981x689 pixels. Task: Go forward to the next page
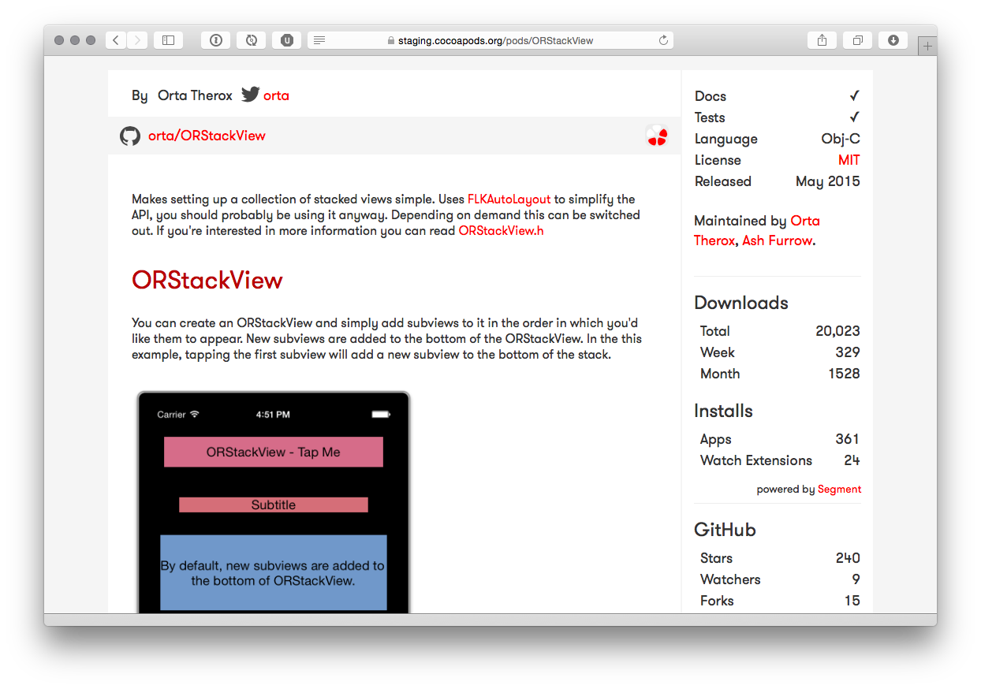137,40
